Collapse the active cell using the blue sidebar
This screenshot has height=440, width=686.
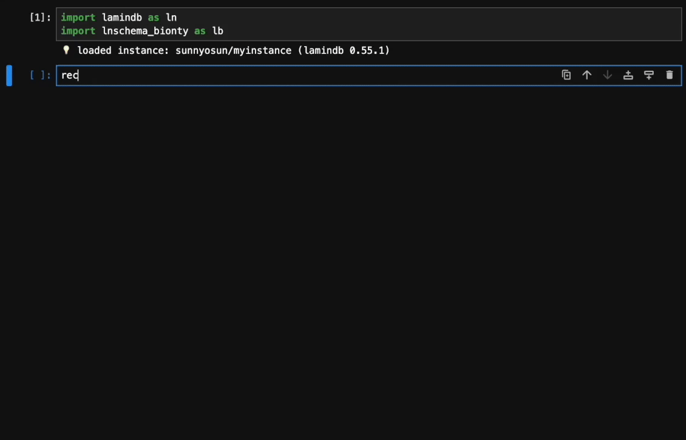pos(9,75)
